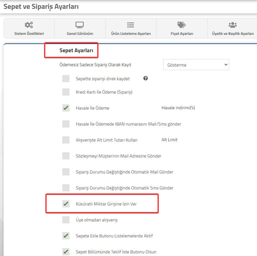Click the dropdown arrow of Ödemesiz Sipariş selector

point(226,65)
